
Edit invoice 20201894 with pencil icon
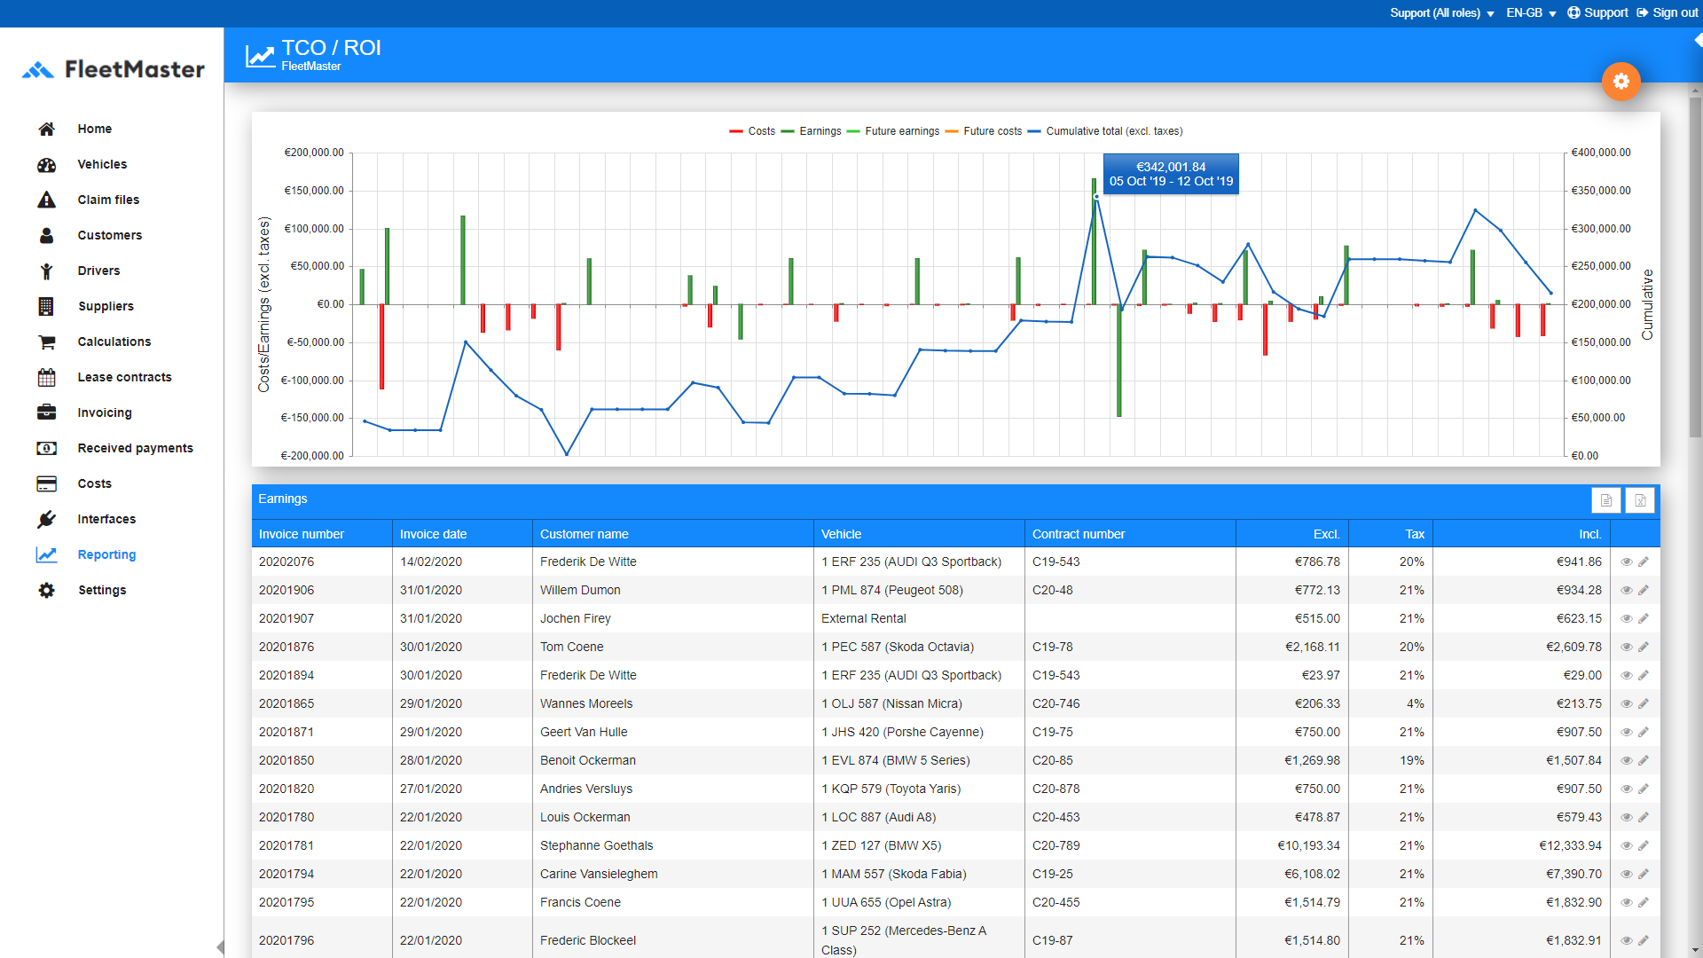pyautogui.click(x=1644, y=675)
